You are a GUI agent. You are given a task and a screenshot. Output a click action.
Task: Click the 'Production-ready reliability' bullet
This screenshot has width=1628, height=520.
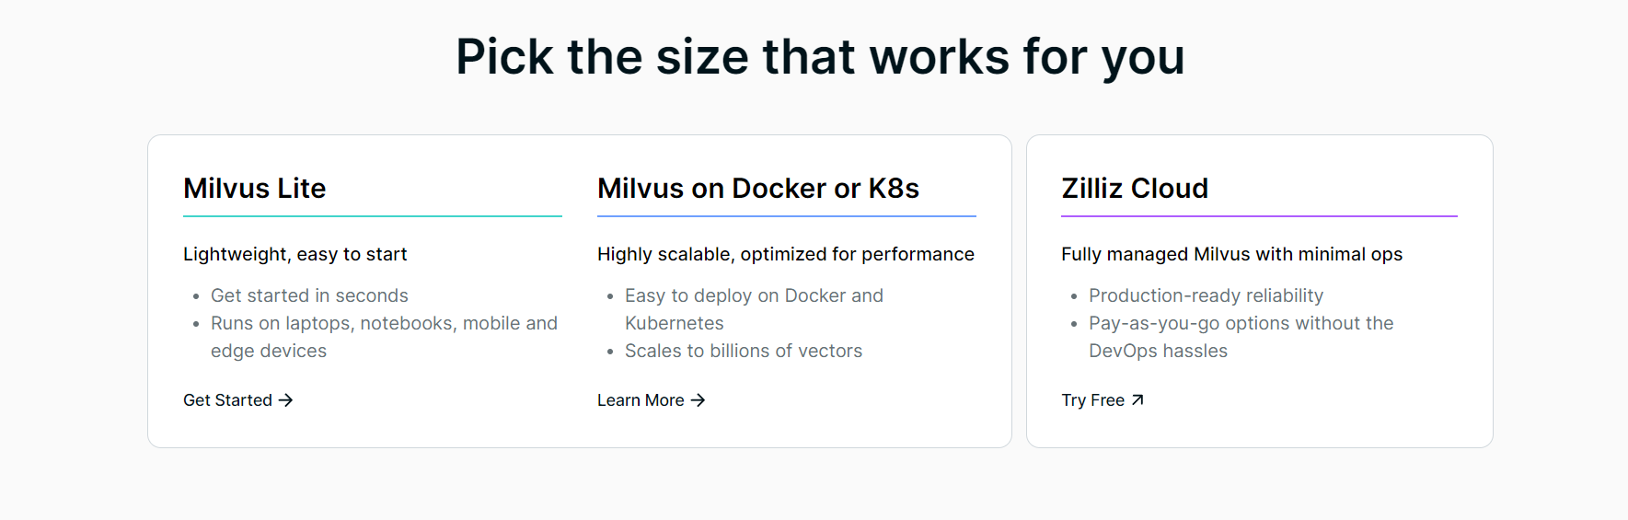tap(1206, 296)
